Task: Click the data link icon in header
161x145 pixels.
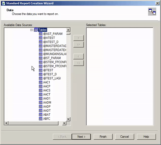Action: click(152, 12)
